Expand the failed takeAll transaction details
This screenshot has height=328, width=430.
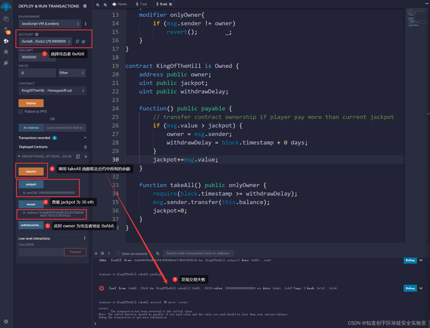pos(421,288)
